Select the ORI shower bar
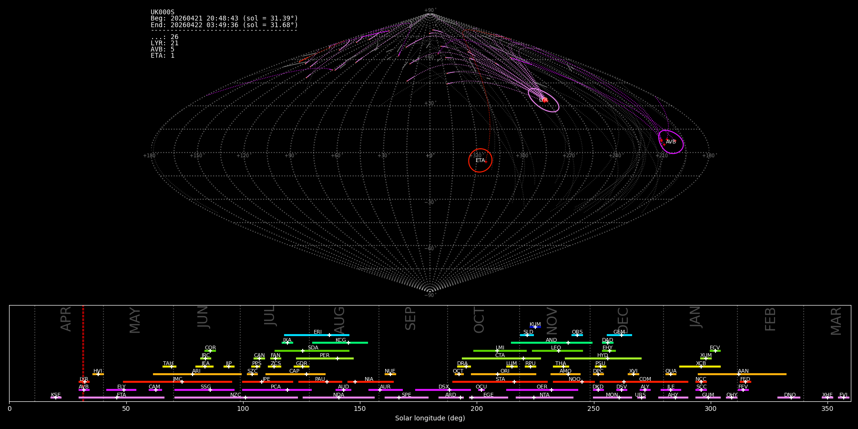Viewport: 858px width, 429px height. (x=503, y=374)
